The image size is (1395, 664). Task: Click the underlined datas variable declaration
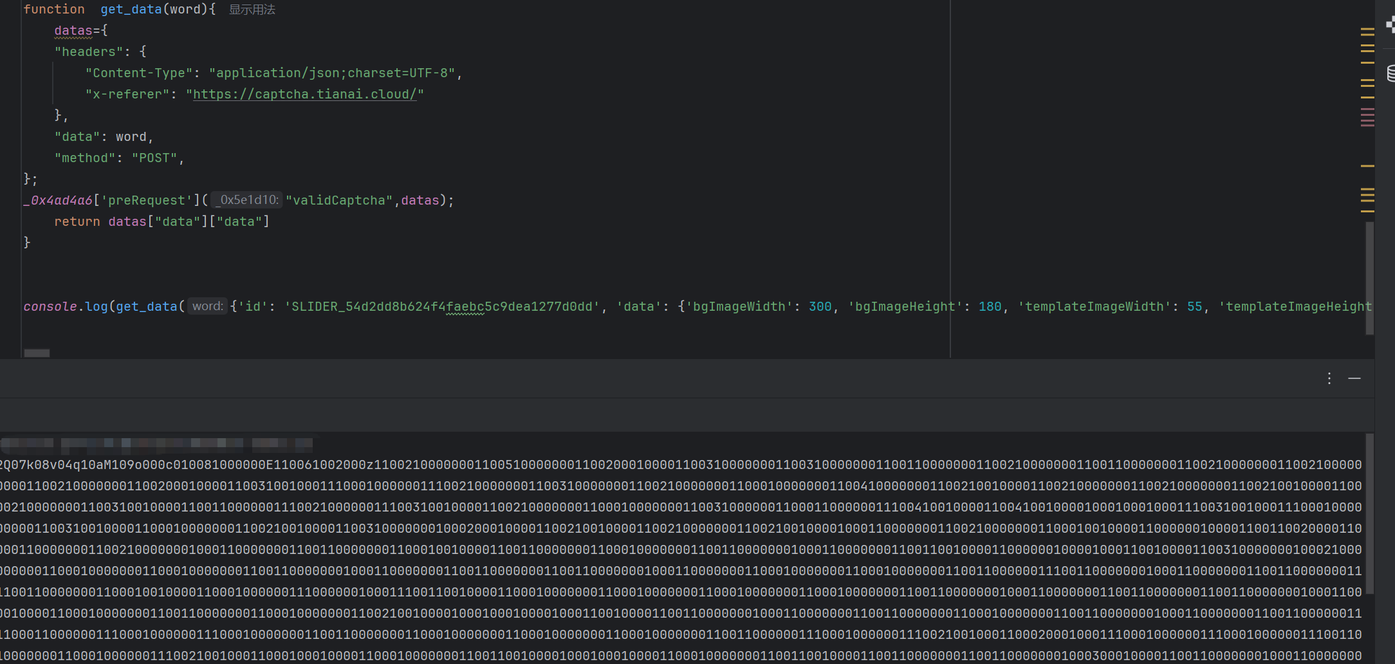coord(73,31)
